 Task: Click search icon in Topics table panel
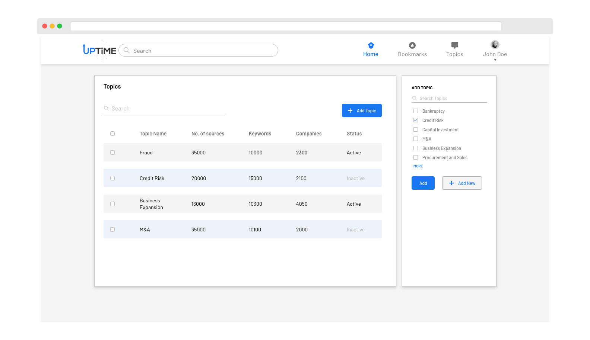pyautogui.click(x=107, y=109)
